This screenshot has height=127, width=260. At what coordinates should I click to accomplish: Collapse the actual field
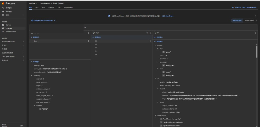coord(155,45)
